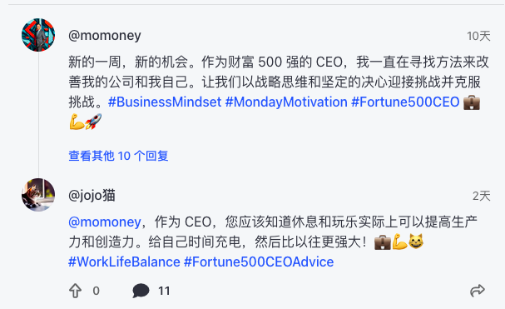Viewport: 505px width, 309px height.
Task: Open the #Fortune500CEOAdvice hashtag
Action: [259, 262]
